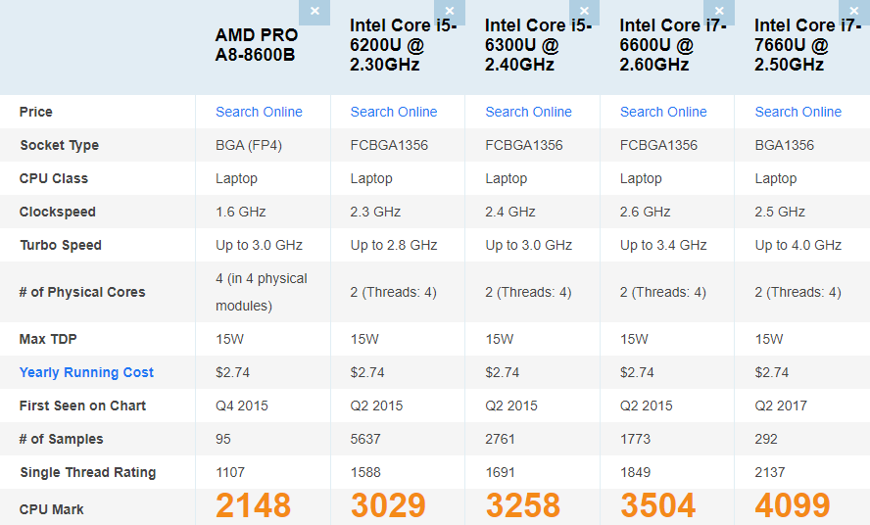Viewport: 870px width, 525px height.
Task: Open Search Online link for Core i7-7660U
Action: click(x=797, y=112)
